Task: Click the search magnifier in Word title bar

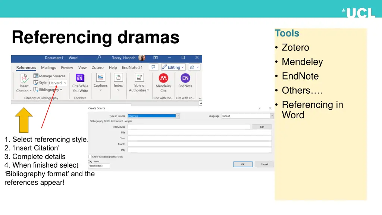Action: pos(99,57)
